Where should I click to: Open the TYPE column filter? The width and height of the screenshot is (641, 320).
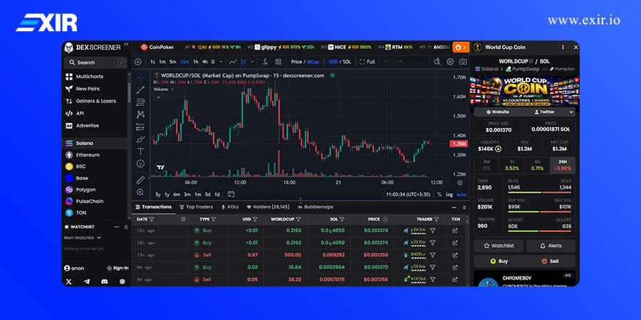pyautogui.click(x=213, y=219)
